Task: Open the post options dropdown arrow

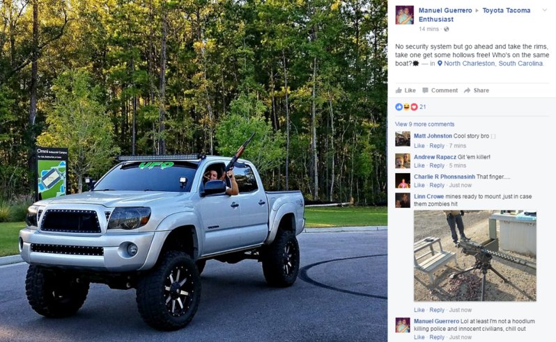Action: pos(545,10)
